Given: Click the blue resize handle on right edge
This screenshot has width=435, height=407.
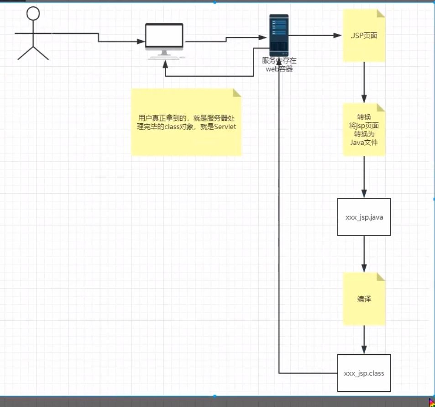Looking at the screenshot, I should (434, 199).
